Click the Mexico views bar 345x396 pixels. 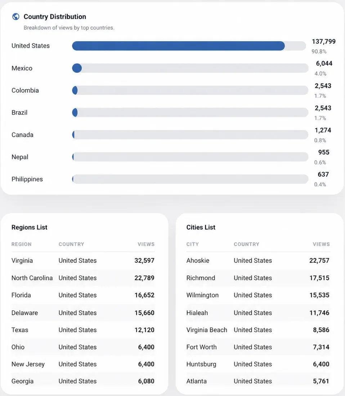point(190,68)
